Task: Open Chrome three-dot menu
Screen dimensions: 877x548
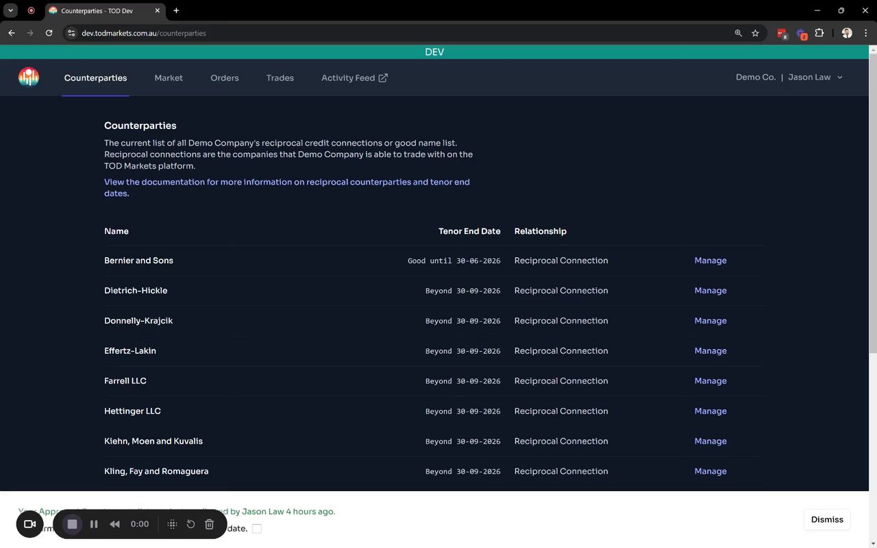Action: [865, 33]
